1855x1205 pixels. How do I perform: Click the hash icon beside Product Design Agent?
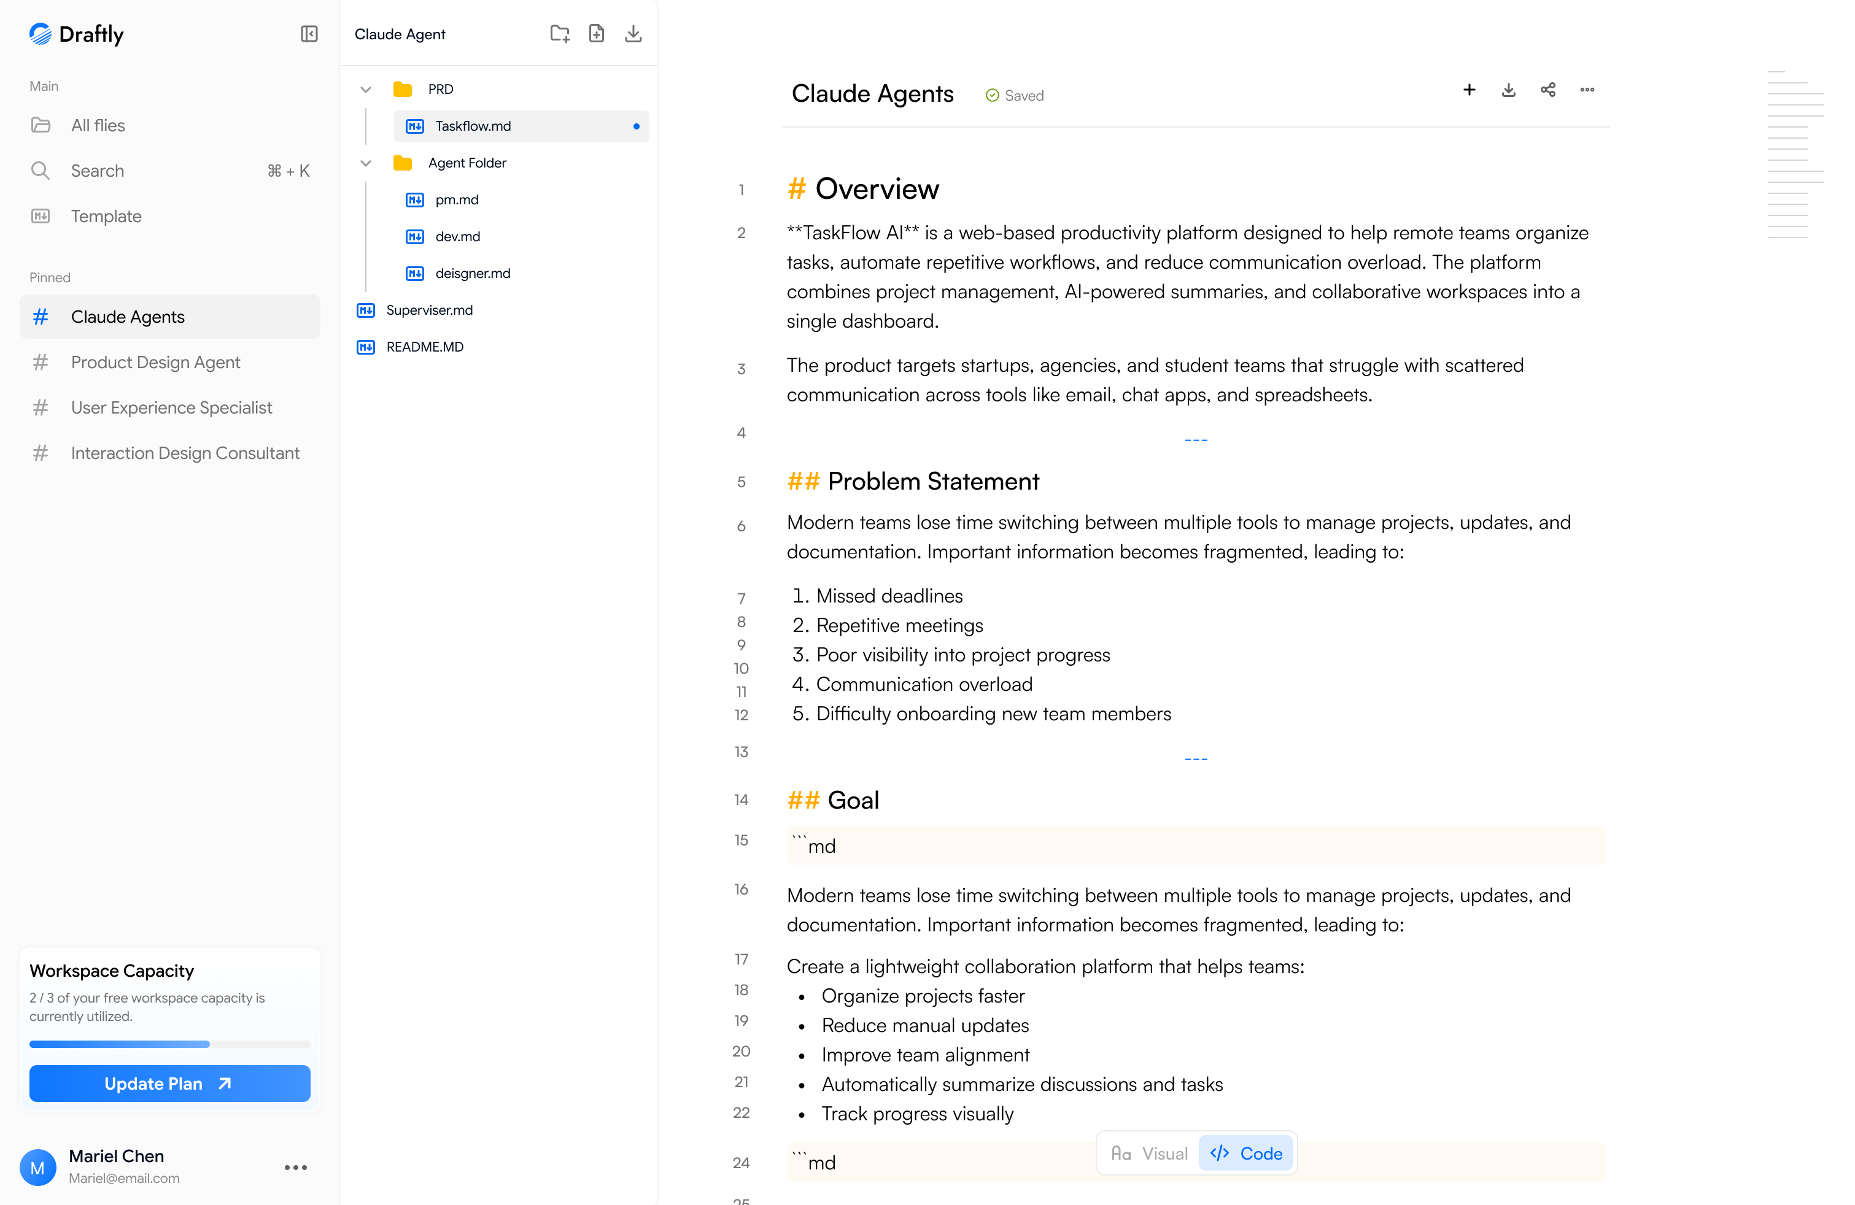coord(41,362)
